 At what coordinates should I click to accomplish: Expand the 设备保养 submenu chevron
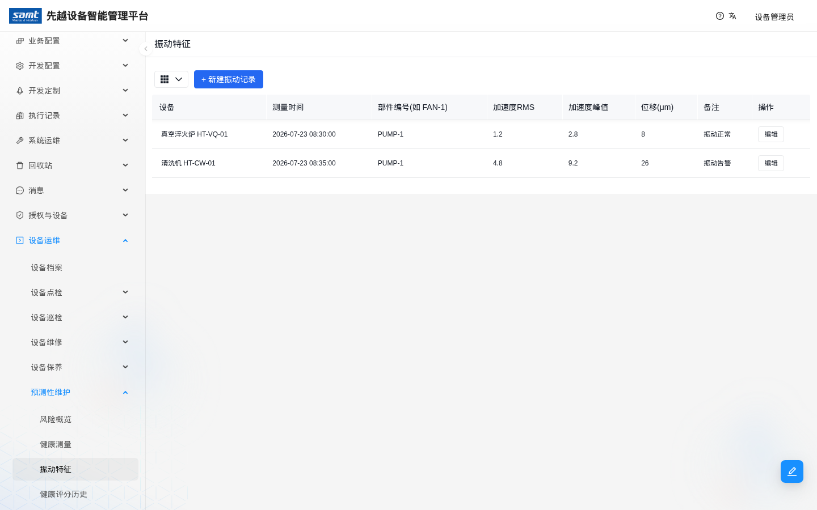125,367
